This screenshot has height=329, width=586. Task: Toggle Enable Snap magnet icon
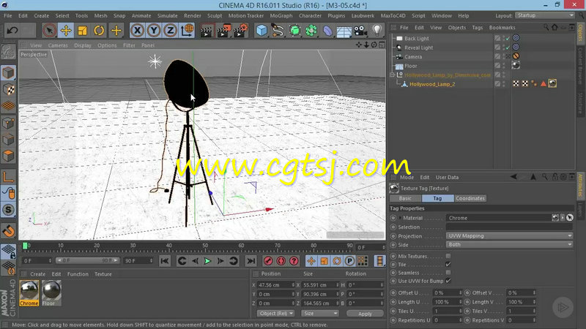click(8, 230)
